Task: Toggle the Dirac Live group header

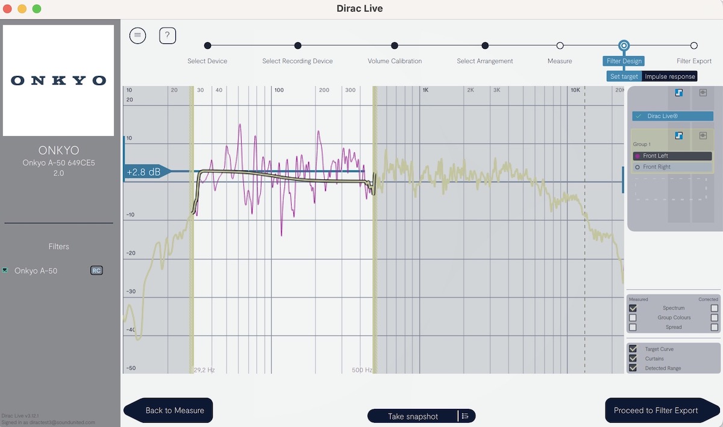Action: [x=672, y=116]
